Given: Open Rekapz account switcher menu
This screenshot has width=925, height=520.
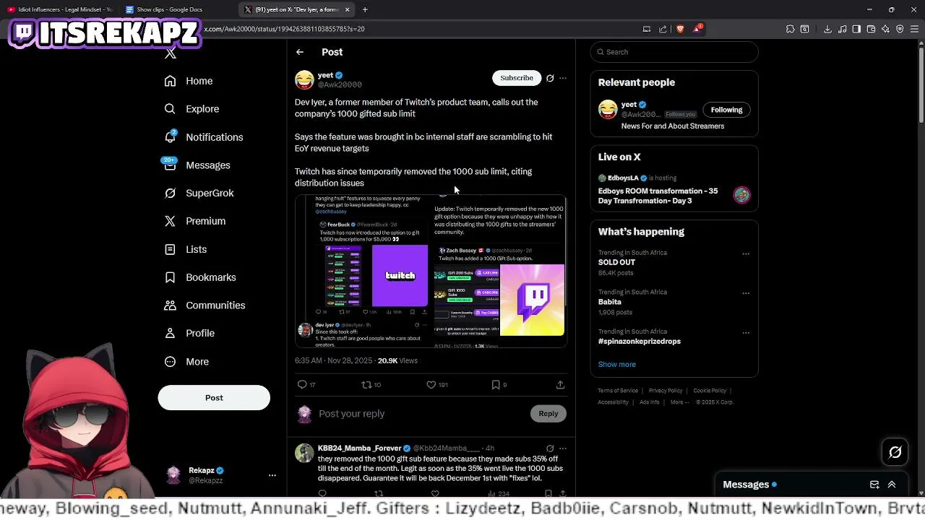Looking at the screenshot, I should click(x=272, y=475).
